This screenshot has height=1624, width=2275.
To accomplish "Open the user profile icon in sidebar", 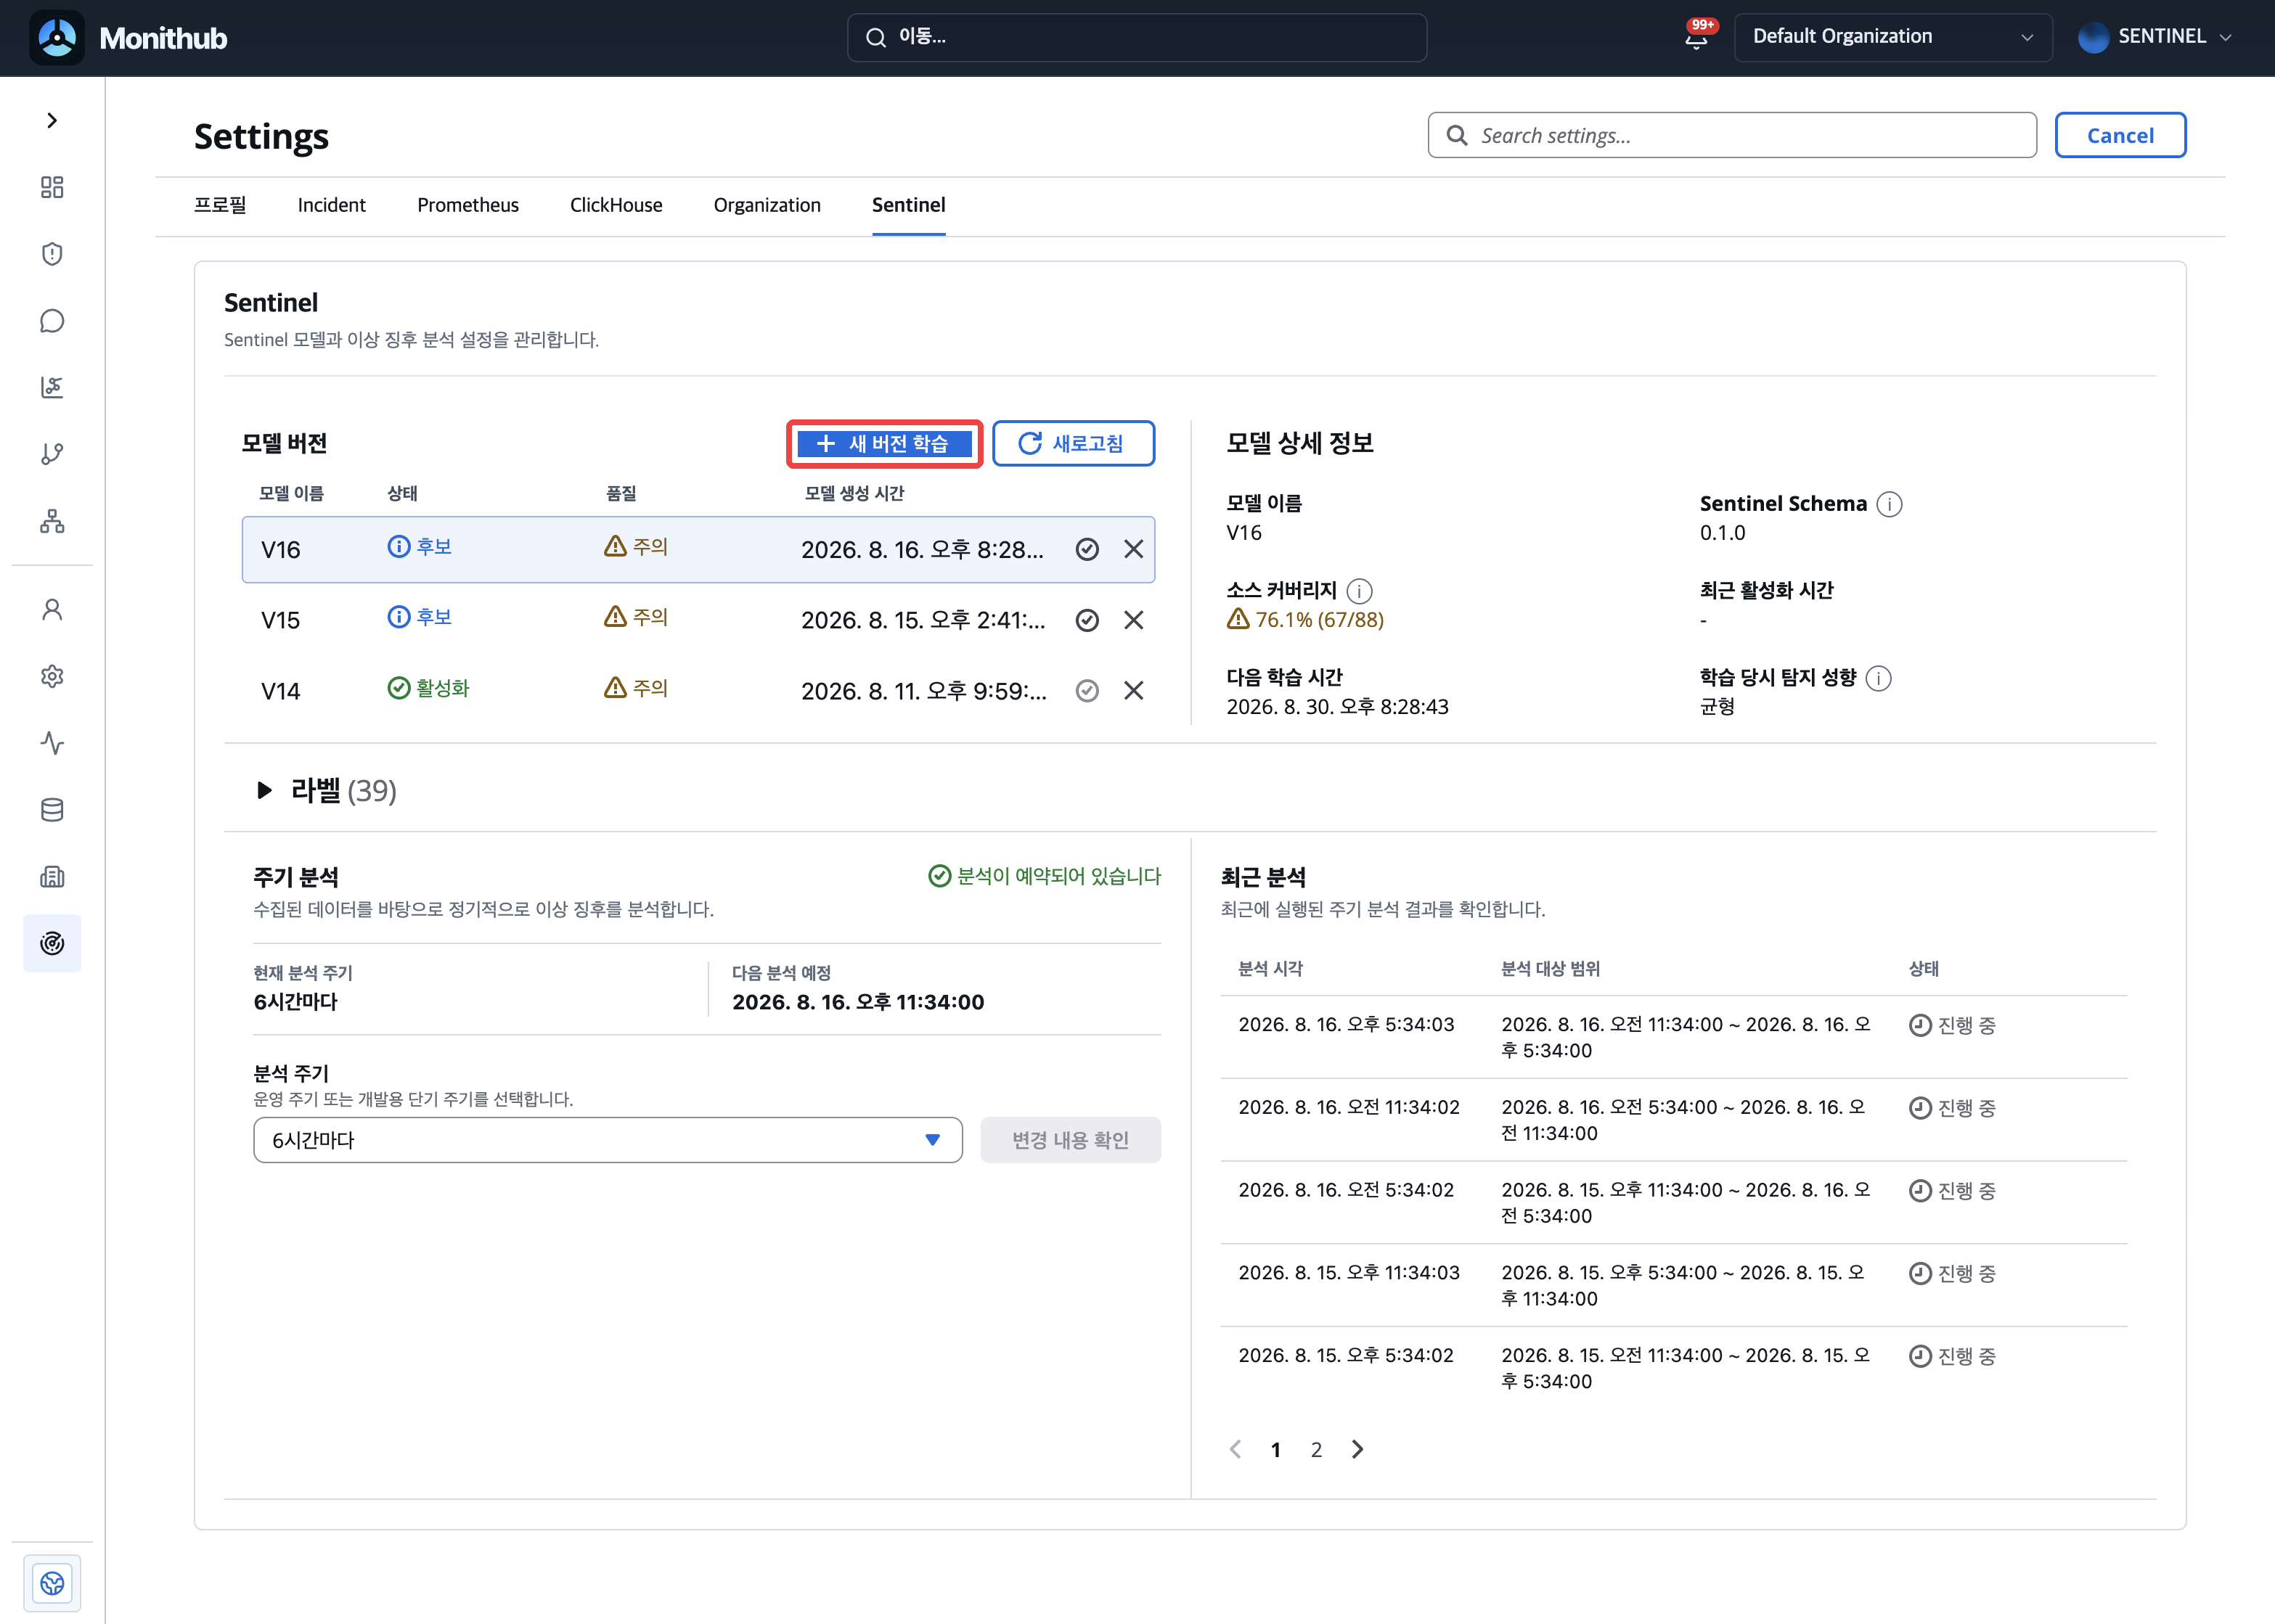I will pyautogui.click(x=52, y=610).
